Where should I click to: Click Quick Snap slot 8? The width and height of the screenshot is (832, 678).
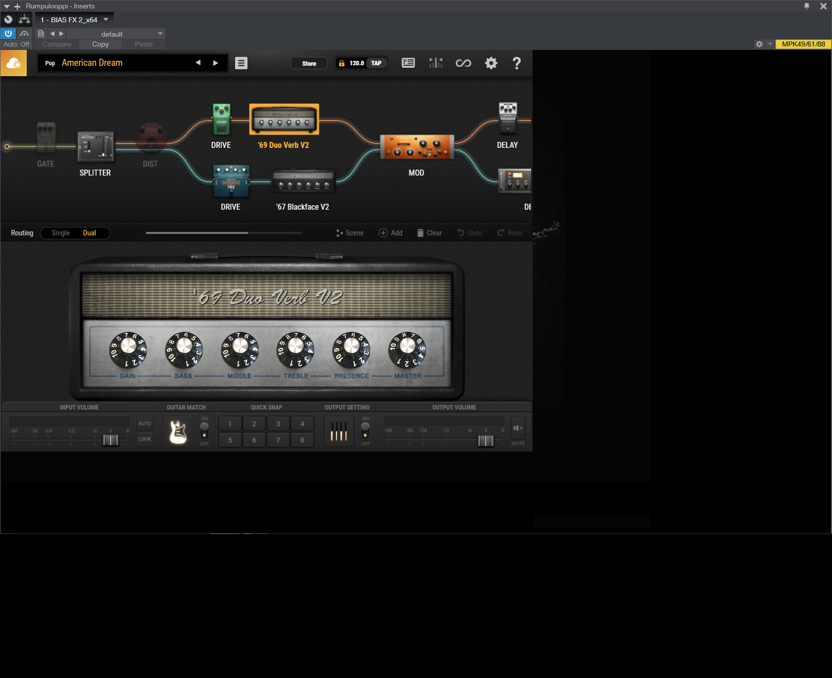302,440
